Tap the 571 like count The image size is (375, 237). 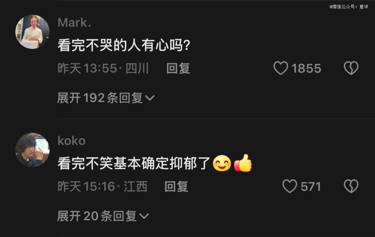(311, 187)
